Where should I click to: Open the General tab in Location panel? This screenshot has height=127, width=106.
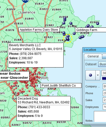(93, 56)
